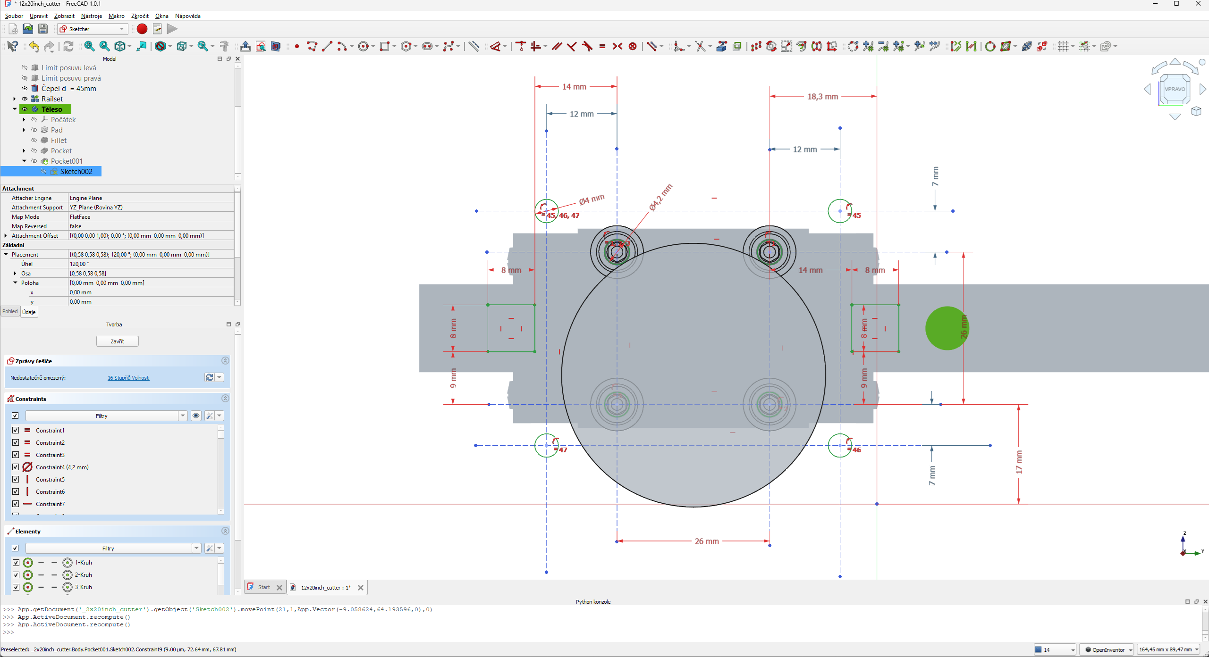
Task: Click the Undo arrow icon
Action: click(34, 46)
